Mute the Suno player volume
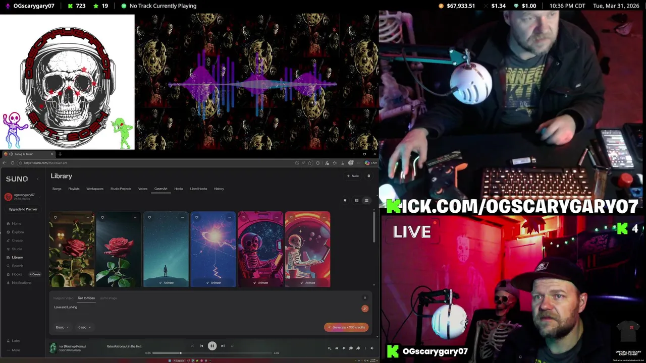 click(x=372, y=348)
